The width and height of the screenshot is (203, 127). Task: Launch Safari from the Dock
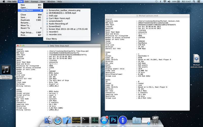click(58, 120)
